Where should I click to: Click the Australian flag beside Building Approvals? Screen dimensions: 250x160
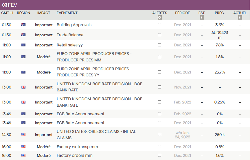tap(23, 25)
